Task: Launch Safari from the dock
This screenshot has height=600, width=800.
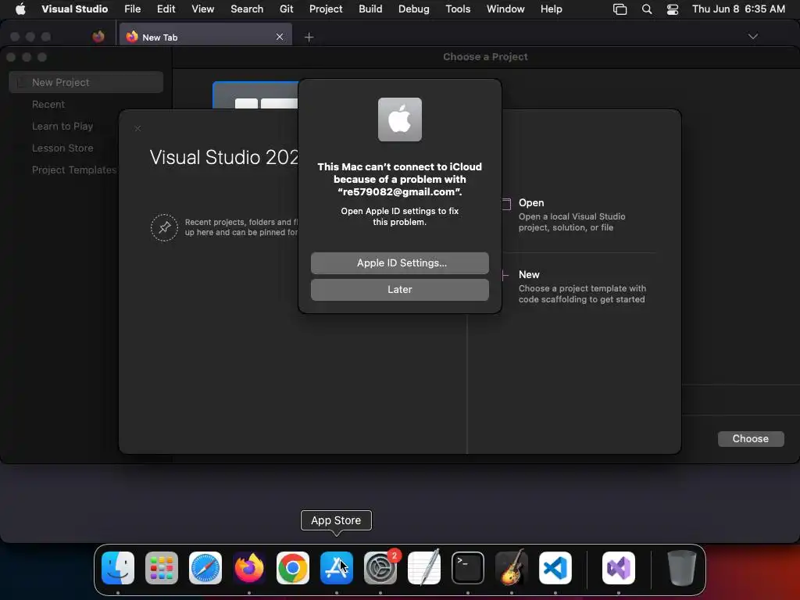Action: (x=205, y=568)
